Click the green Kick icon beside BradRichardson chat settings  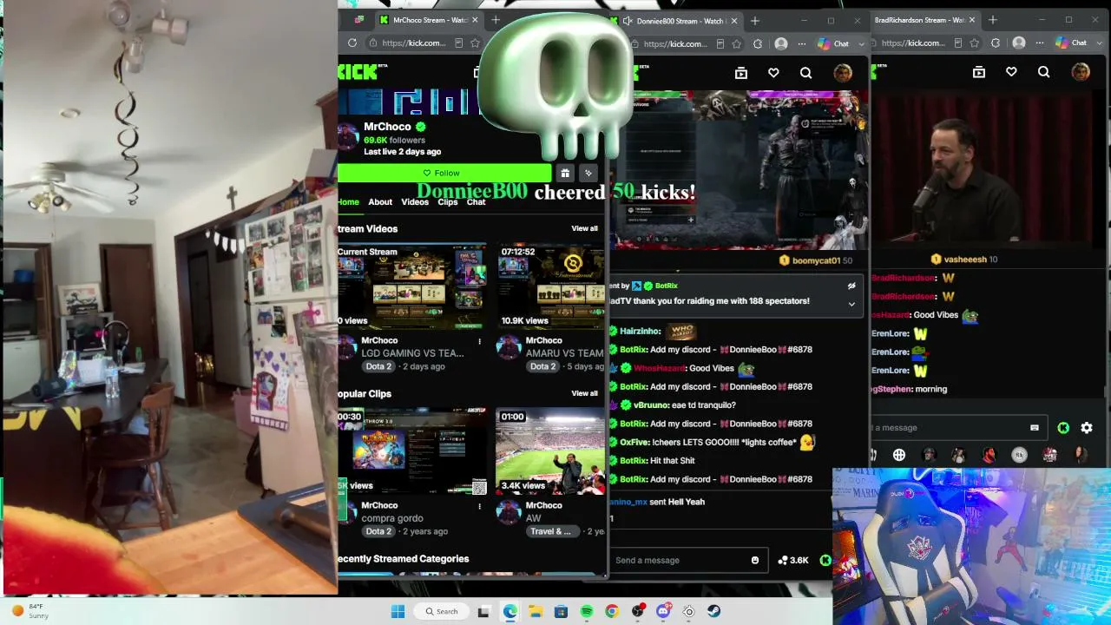1063,427
